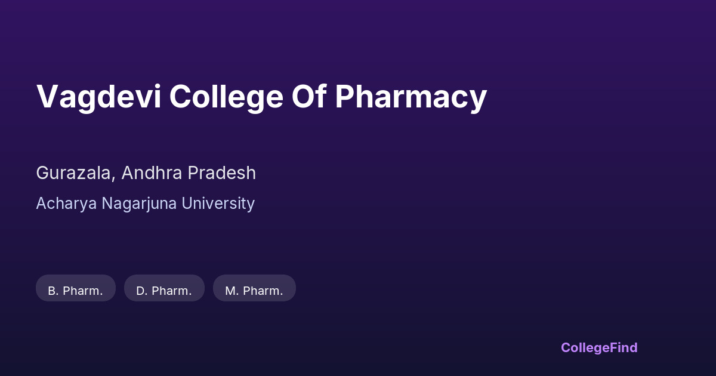
Task: Click the Vagdevi College Of Pharmacy heading
Action: pyautogui.click(x=261, y=97)
